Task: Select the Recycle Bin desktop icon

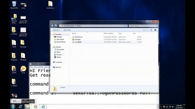Action: (14, 5)
